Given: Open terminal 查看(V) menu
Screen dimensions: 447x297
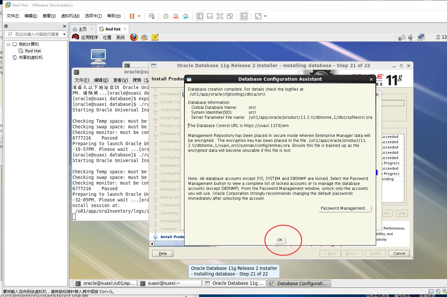Looking at the screenshot, I should tap(121, 80).
